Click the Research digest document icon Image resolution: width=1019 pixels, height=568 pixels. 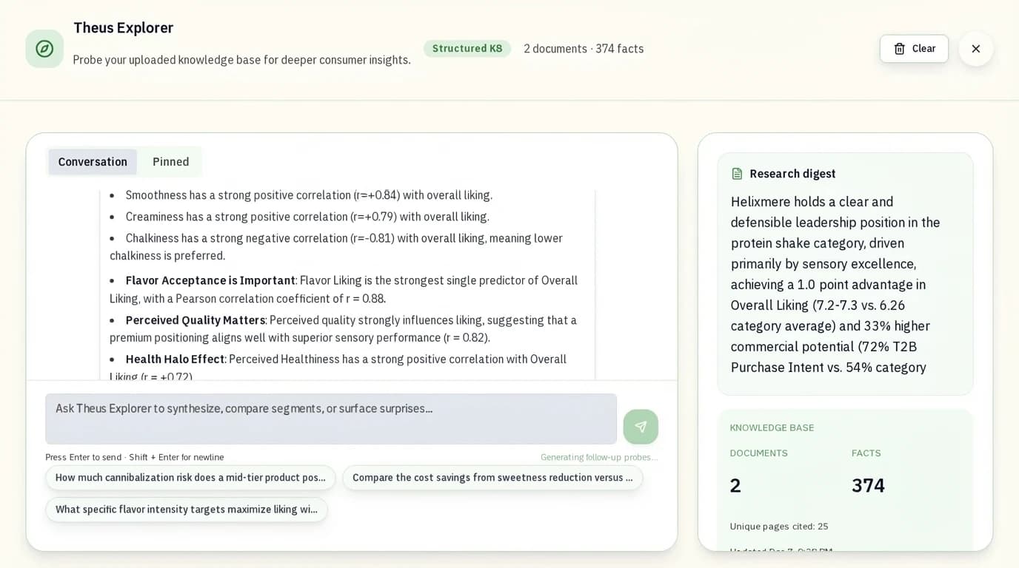pos(737,173)
